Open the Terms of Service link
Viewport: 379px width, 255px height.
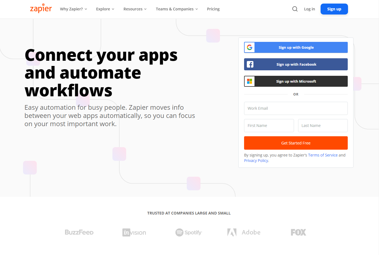point(323,155)
